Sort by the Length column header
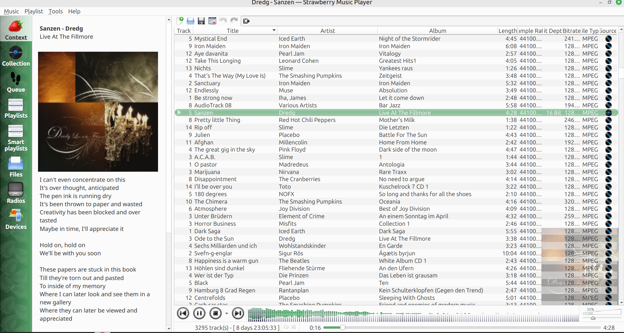Screen dimensions: 624x333 (x=508, y=31)
